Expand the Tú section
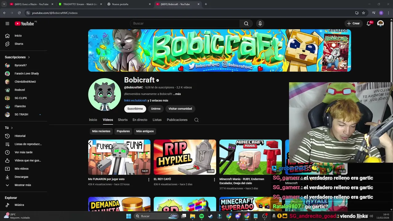 [9, 128]
